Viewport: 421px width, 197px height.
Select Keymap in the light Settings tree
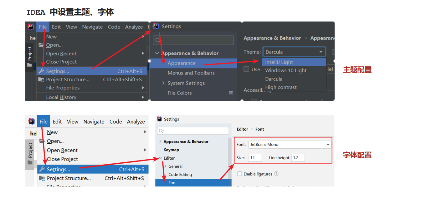pyautogui.click(x=171, y=150)
